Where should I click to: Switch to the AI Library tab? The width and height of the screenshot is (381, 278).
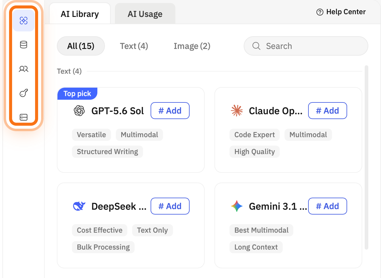click(x=80, y=14)
